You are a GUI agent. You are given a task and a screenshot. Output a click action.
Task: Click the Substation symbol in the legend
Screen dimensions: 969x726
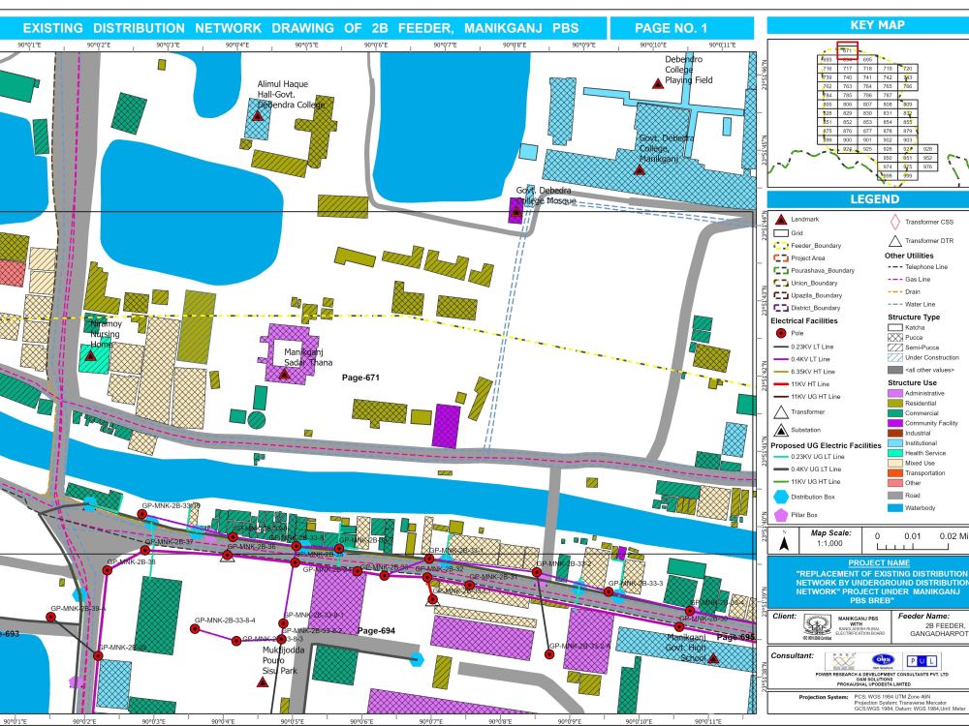780,428
